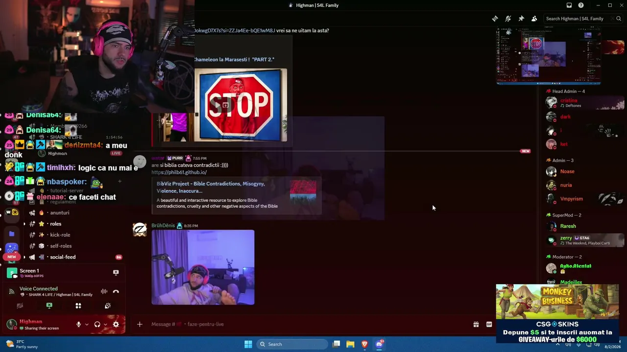
Task: Click the plus attachment button
Action: click(140, 324)
